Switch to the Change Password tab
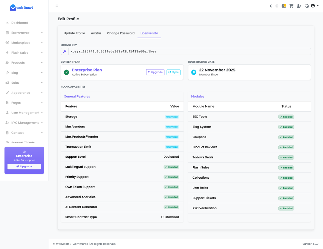 (121, 33)
